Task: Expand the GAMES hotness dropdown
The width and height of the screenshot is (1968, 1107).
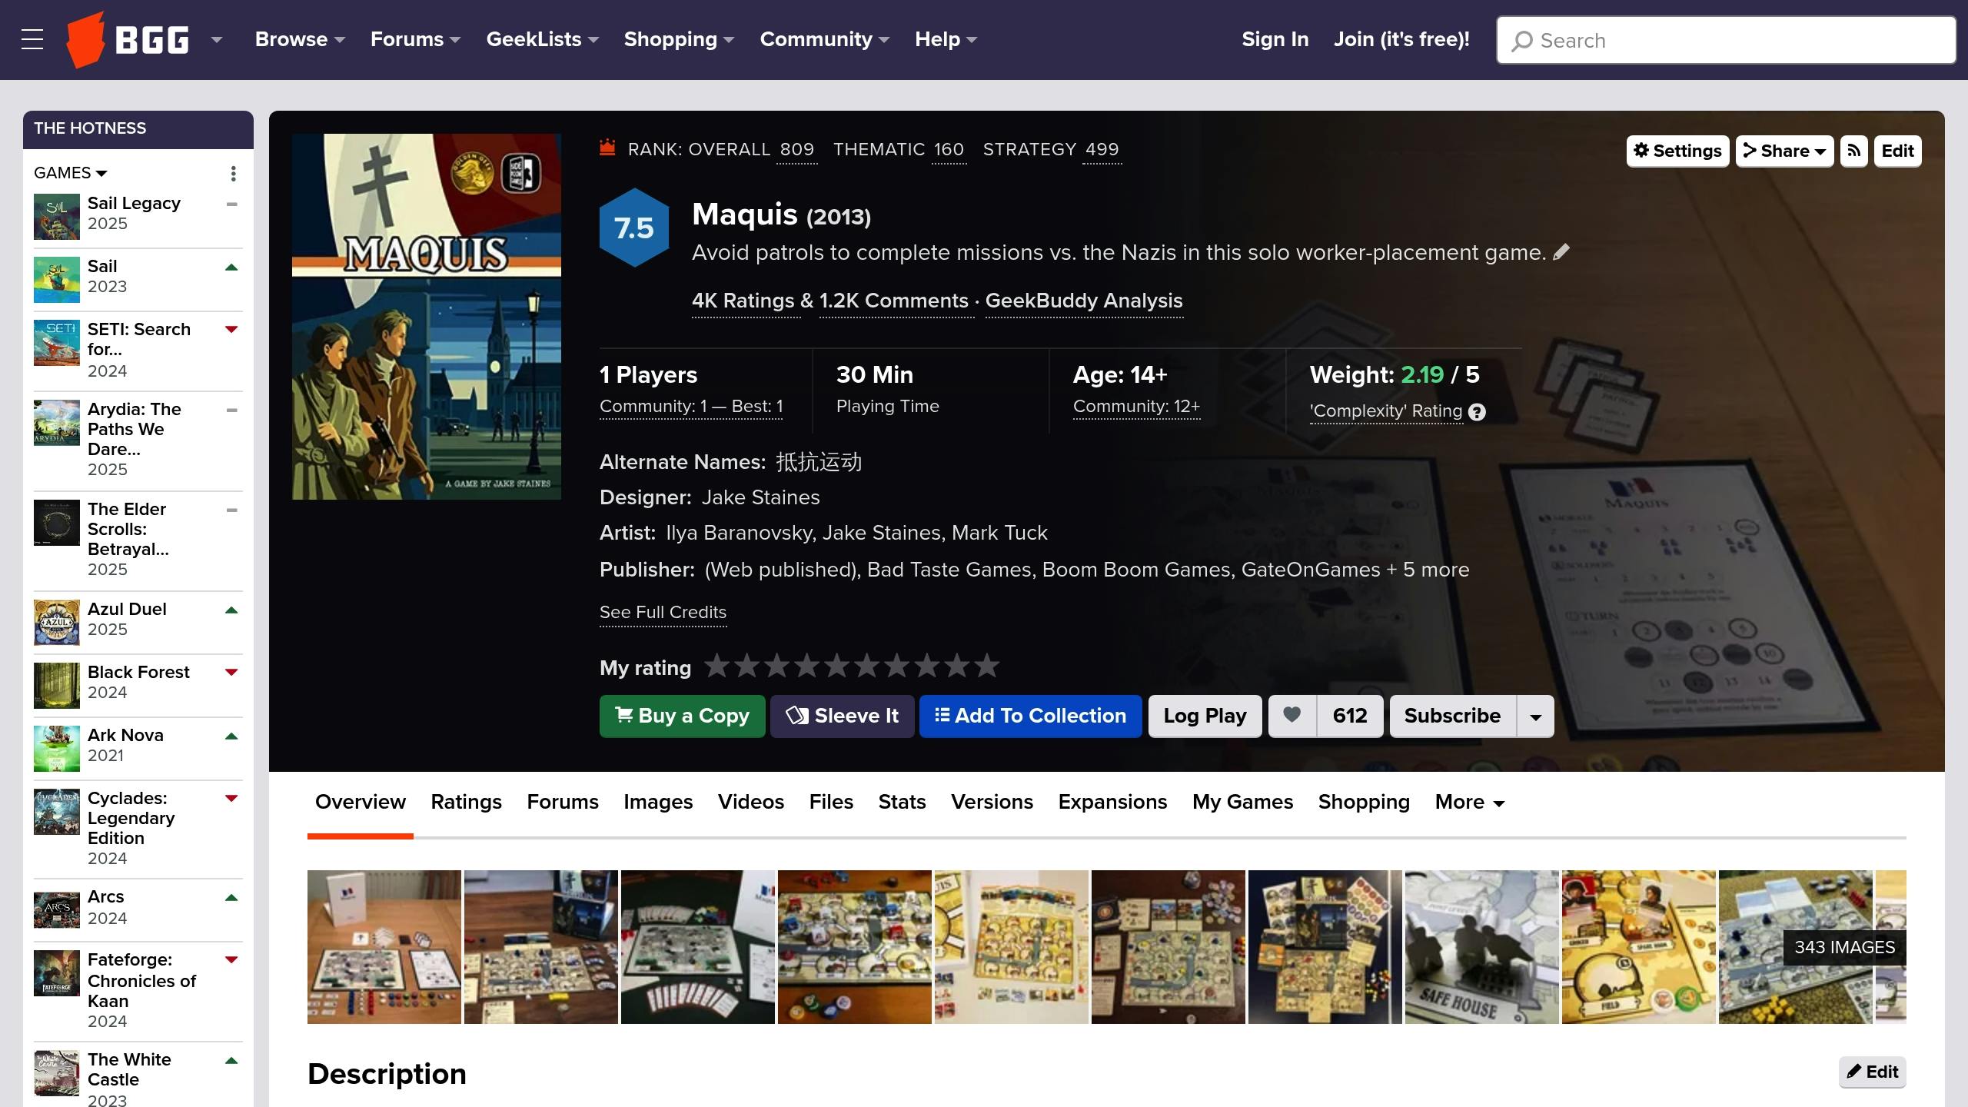Action: tap(71, 173)
